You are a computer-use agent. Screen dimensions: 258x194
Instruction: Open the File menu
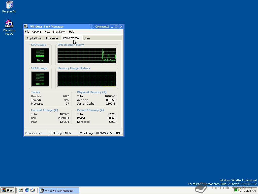(27, 32)
